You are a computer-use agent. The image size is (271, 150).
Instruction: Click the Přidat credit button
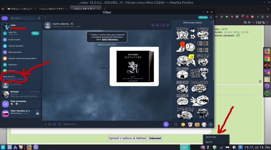35,33
